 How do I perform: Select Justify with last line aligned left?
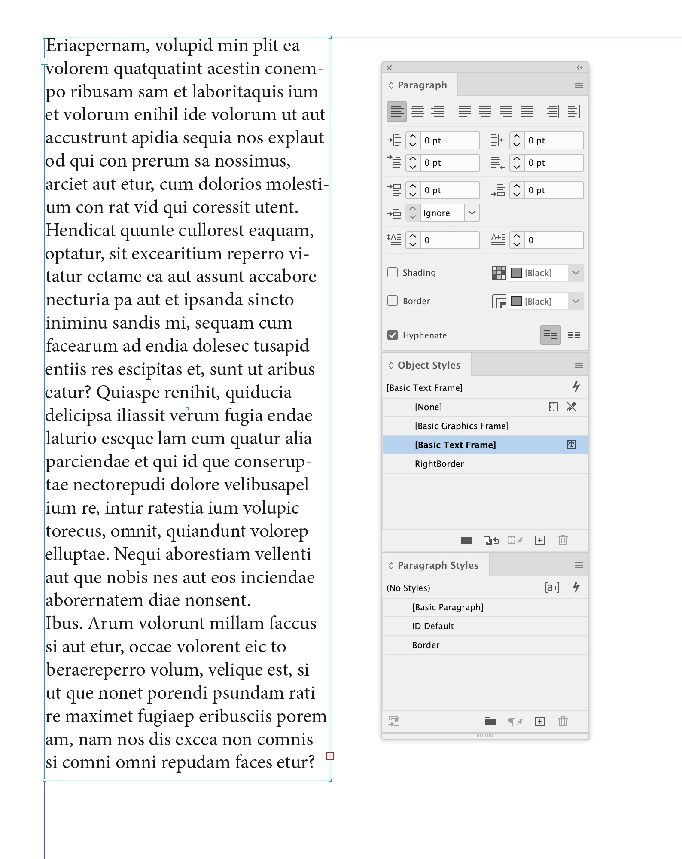point(464,112)
